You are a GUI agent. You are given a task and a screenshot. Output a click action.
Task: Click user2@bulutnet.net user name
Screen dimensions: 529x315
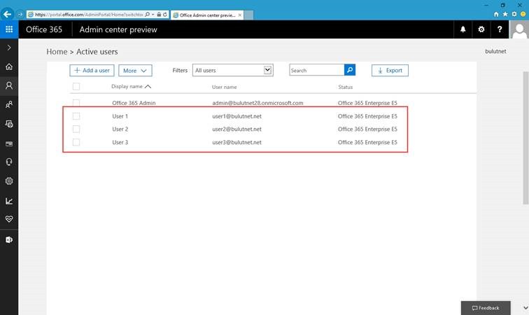pos(237,129)
